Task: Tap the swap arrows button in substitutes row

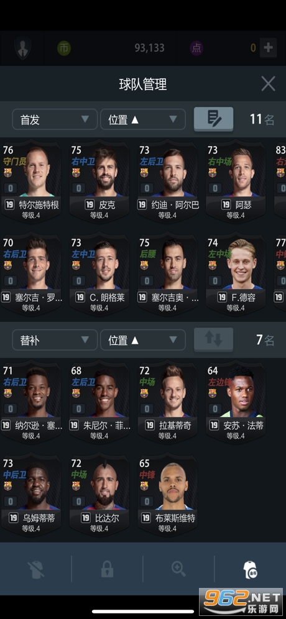Action: point(213,339)
